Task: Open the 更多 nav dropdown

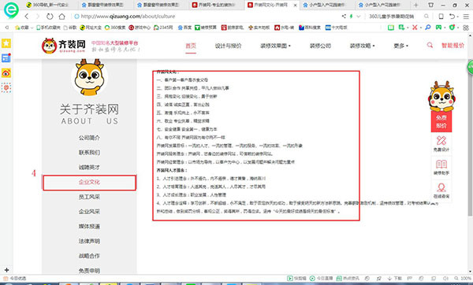Action: 400,46
